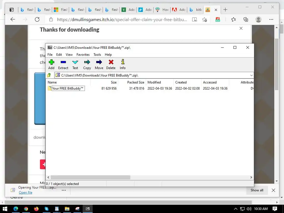Close the active itch.io tab
Viewport: 284px width, 213px height.
216,10
